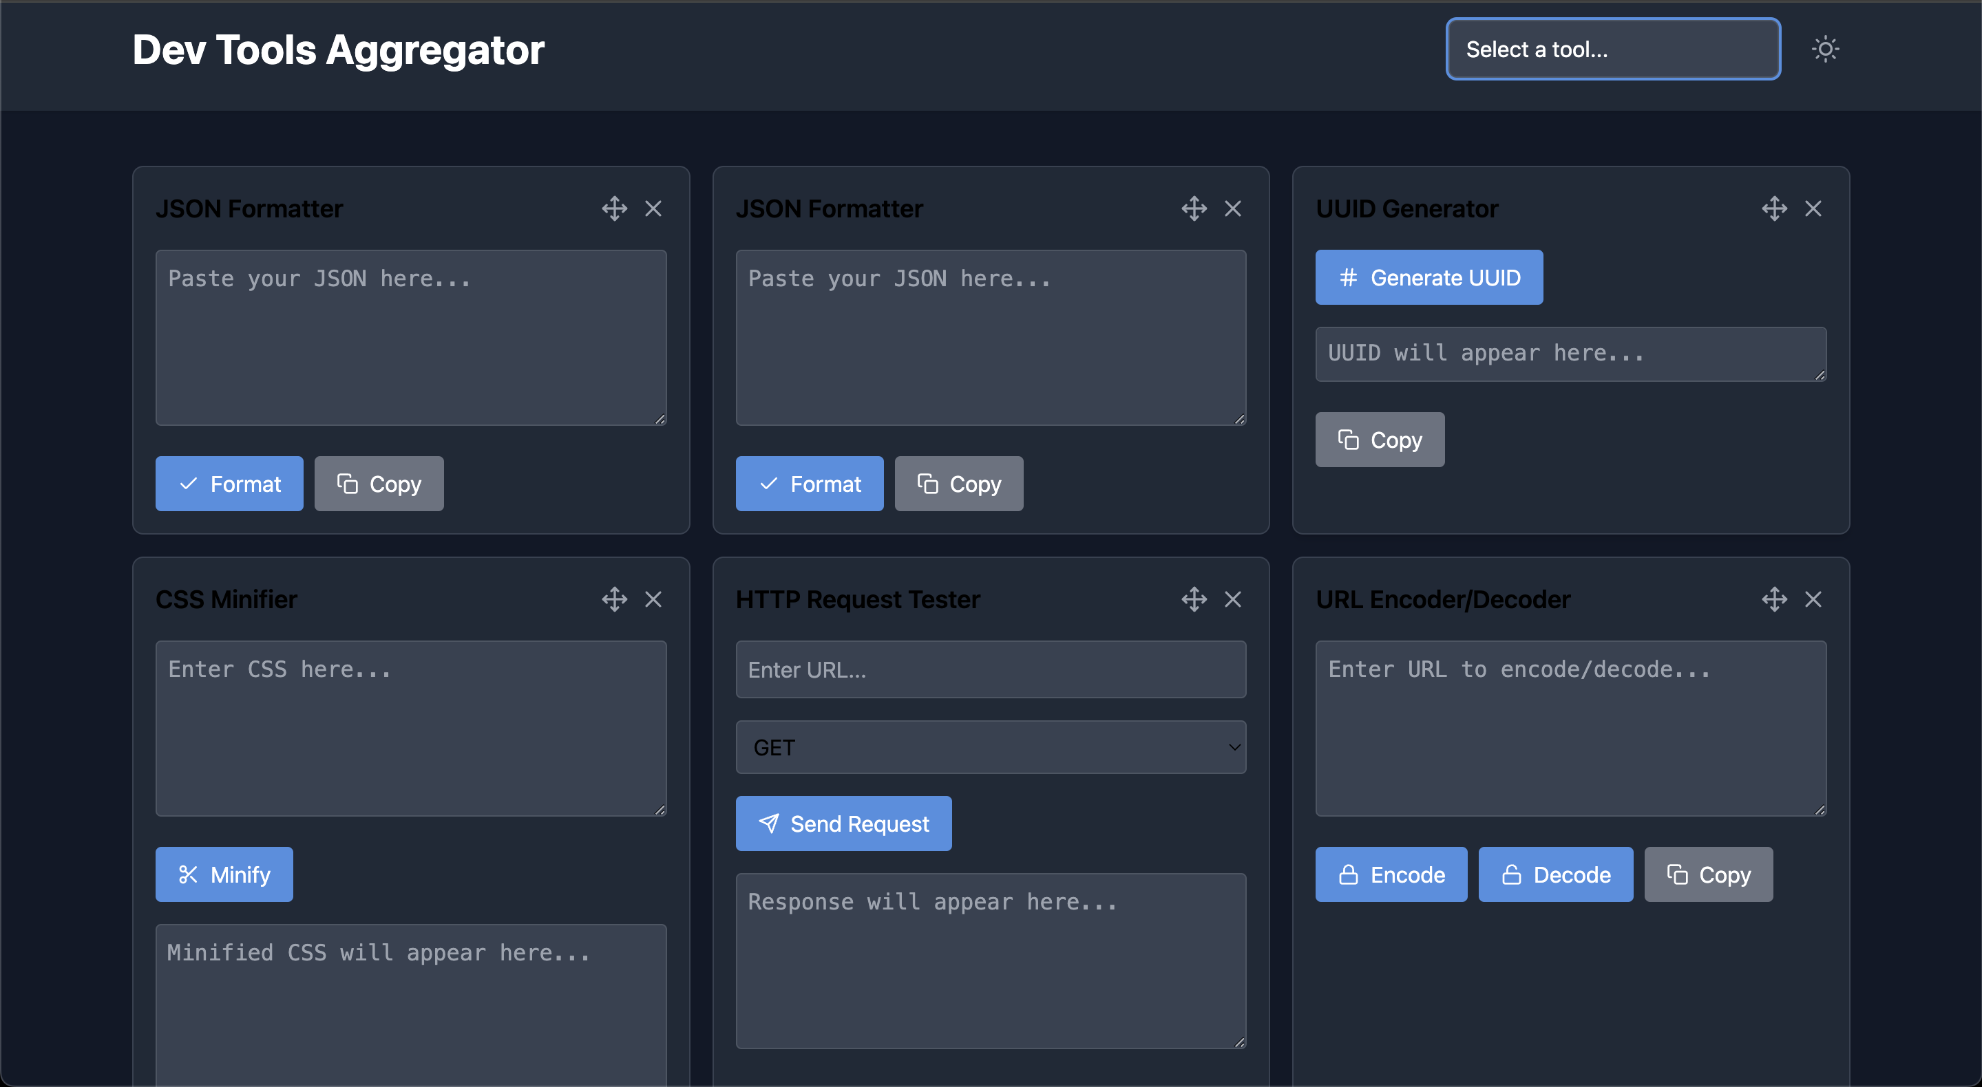Image resolution: width=1982 pixels, height=1087 pixels.
Task: Click Decode in the URL Encoder/Decoder
Action: [1555, 874]
